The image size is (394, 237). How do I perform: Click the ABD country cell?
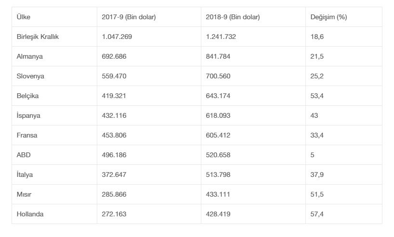pyautogui.click(x=23, y=155)
